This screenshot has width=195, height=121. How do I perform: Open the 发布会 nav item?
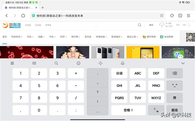tap(88, 37)
